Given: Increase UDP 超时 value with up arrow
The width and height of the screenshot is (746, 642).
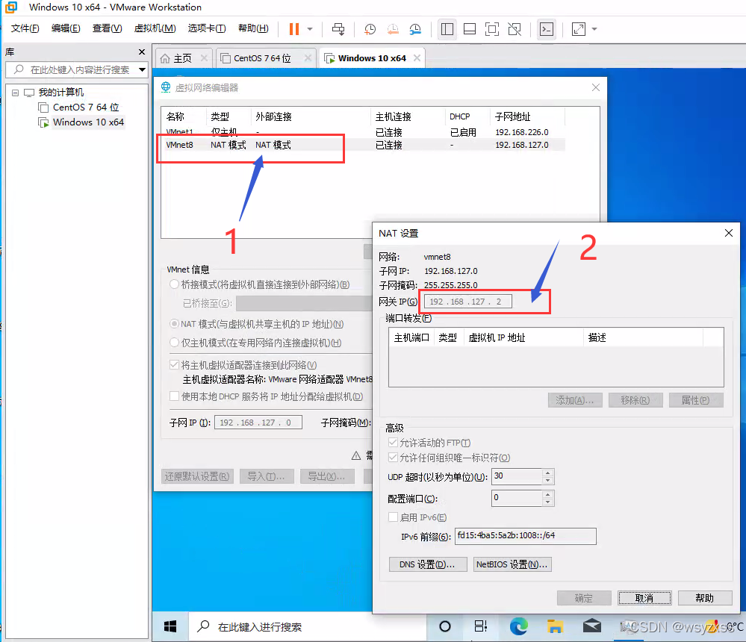Looking at the screenshot, I should pyautogui.click(x=548, y=473).
